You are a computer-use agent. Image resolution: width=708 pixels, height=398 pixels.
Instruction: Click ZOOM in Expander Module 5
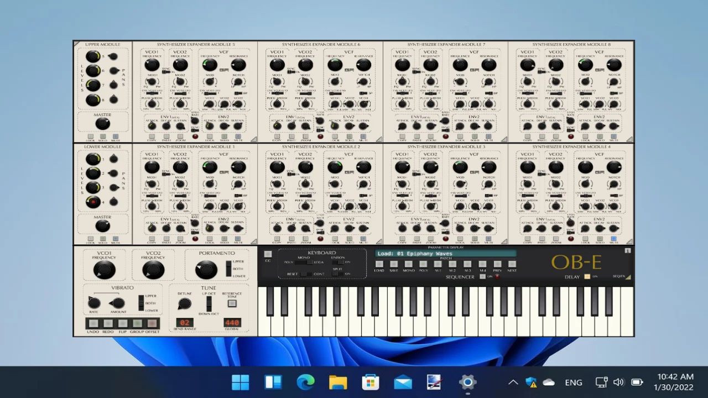(180, 137)
